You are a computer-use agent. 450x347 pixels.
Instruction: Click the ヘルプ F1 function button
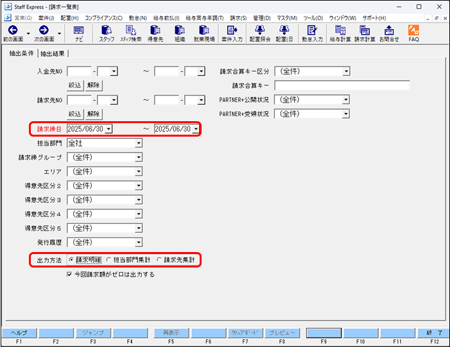[x=19, y=333]
